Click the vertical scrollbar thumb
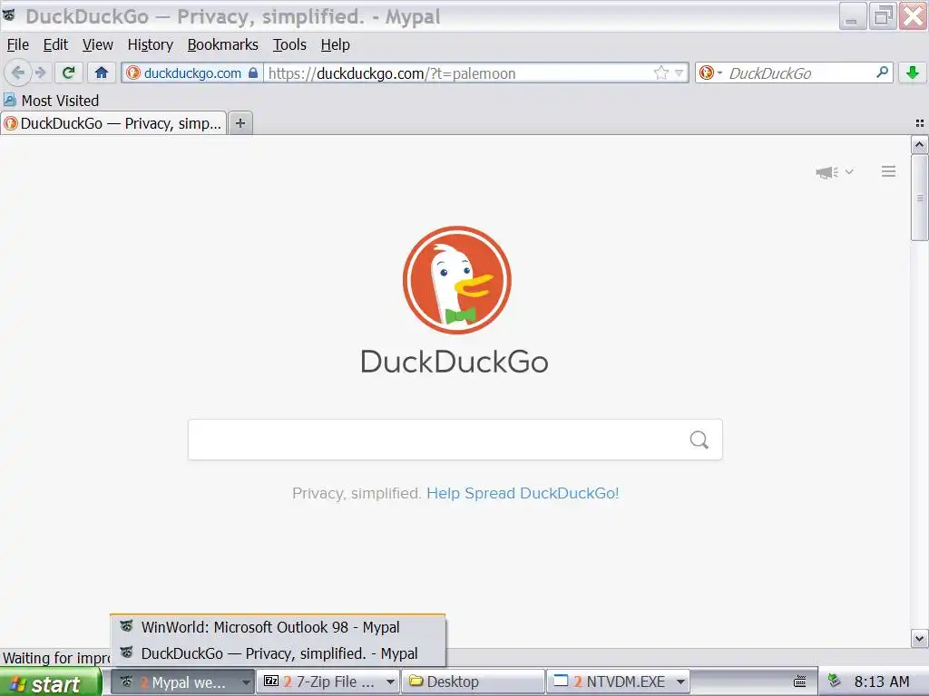 click(920, 198)
